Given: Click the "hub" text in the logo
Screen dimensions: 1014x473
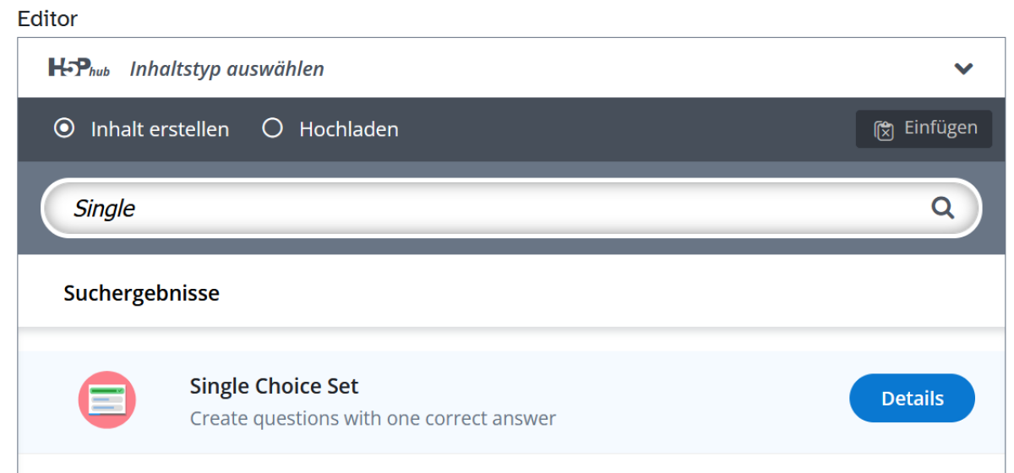Looking at the screenshot, I should (x=101, y=73).
